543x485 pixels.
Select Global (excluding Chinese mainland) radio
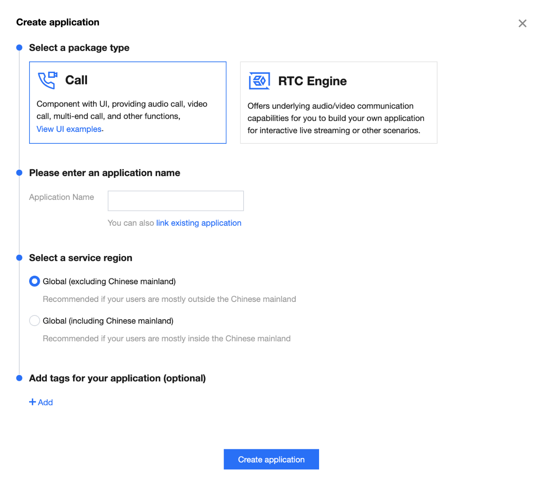pos(34,281)
